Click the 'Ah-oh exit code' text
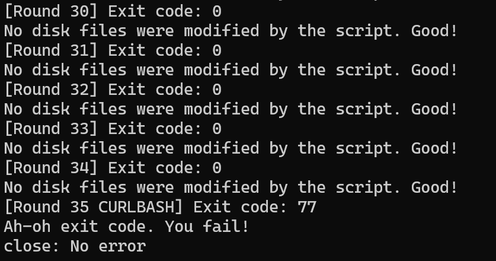The image size is (496, 261). click(x=79, y=227)
